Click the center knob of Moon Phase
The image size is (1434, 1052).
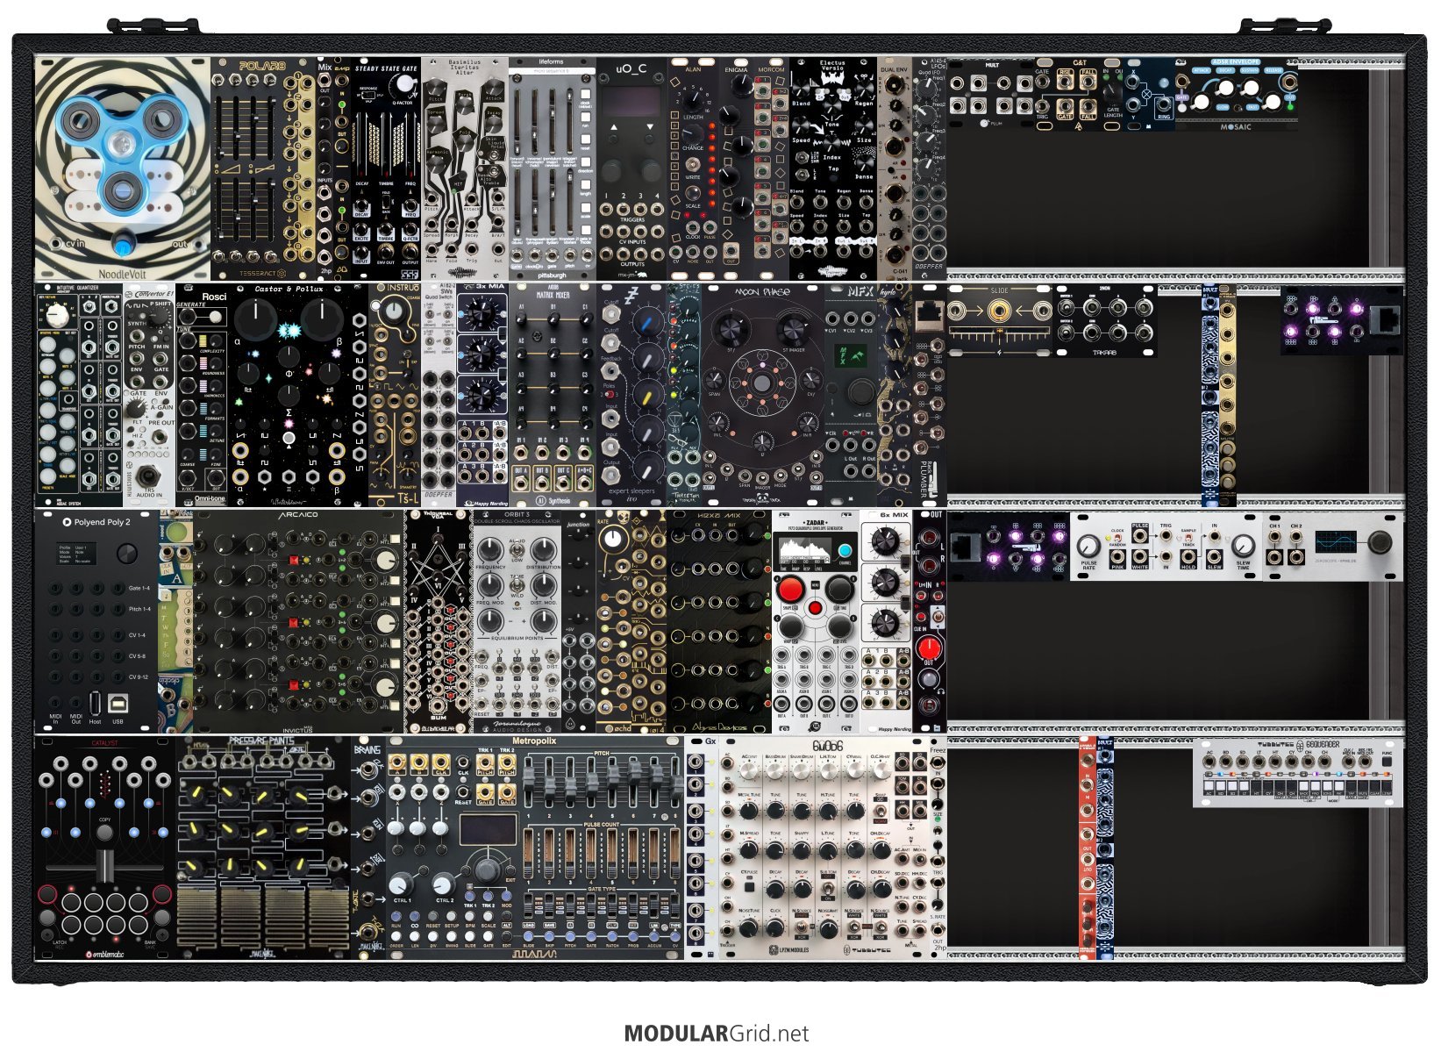[x=762, y=383]
